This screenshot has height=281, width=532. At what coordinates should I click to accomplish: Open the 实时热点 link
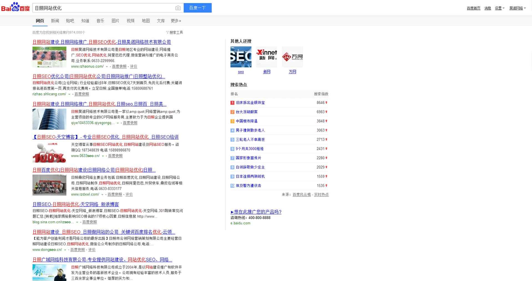pos(321,194)
